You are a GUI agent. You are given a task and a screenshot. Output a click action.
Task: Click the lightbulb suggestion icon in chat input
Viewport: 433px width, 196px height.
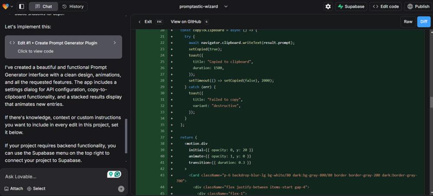tap(111, 174)
